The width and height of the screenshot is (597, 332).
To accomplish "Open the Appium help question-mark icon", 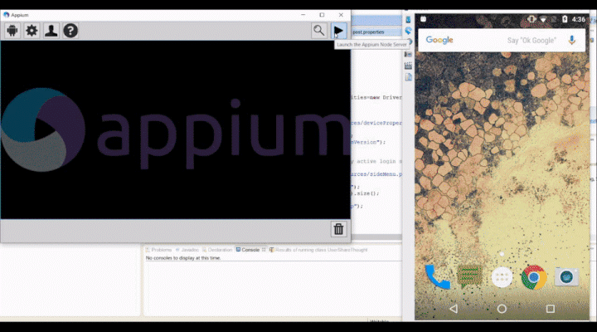I will tap(70, 31).
